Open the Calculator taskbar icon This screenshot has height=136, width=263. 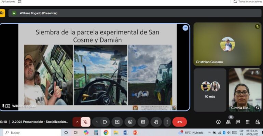[96, 133]
